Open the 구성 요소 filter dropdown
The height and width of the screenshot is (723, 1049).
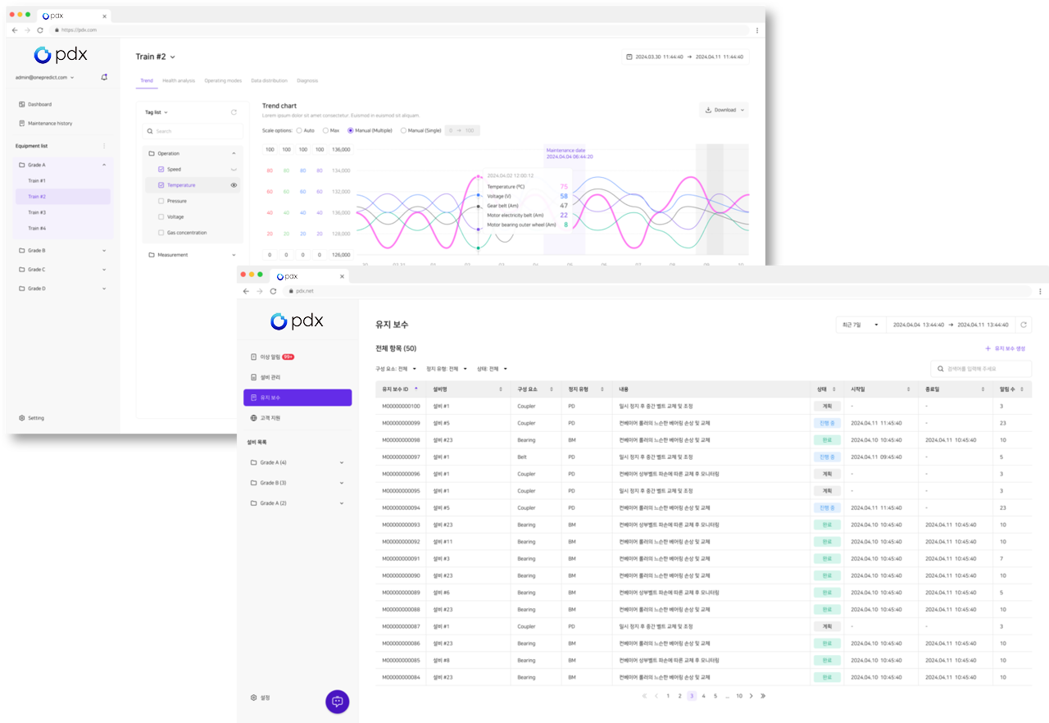(x=396, y=369)
